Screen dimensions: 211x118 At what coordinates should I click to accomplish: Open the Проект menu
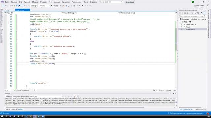tap(27, 2)
